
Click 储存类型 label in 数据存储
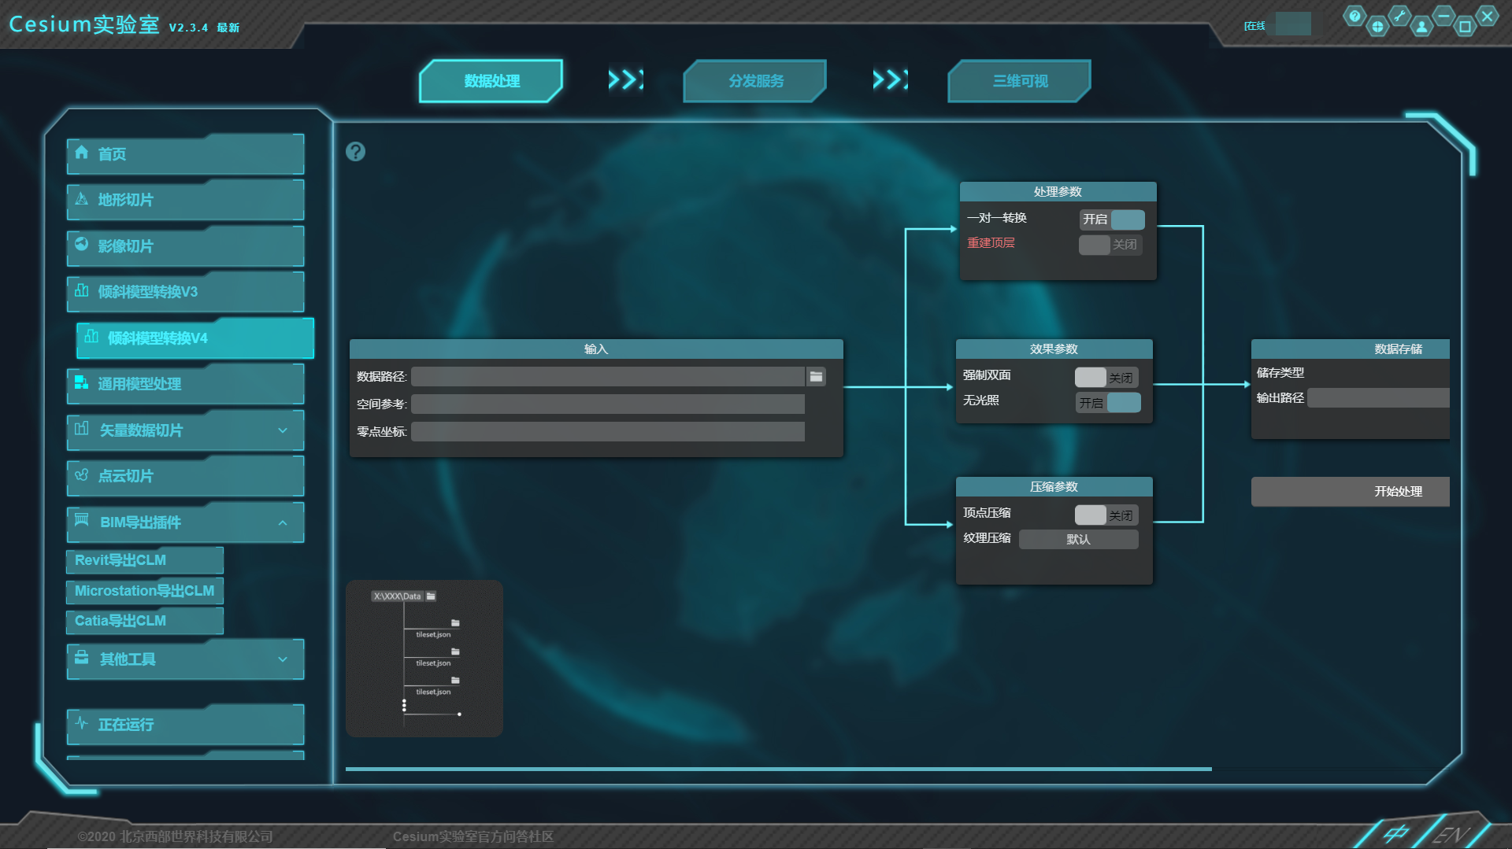(1280, 373)
